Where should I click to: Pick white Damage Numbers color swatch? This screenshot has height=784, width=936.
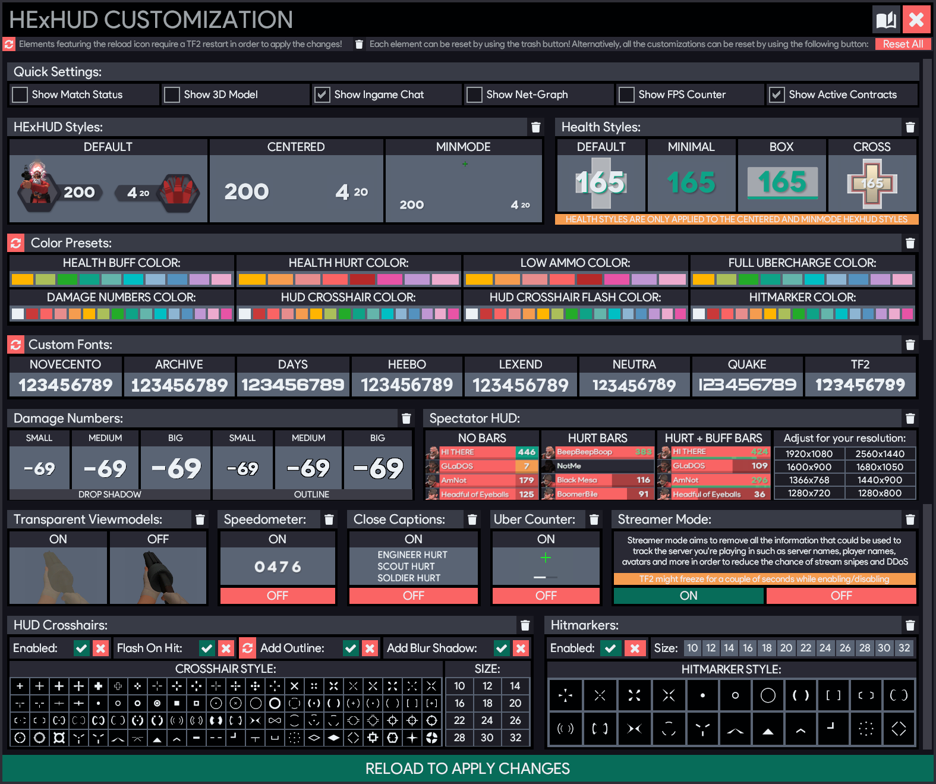[x=18, y=314]
